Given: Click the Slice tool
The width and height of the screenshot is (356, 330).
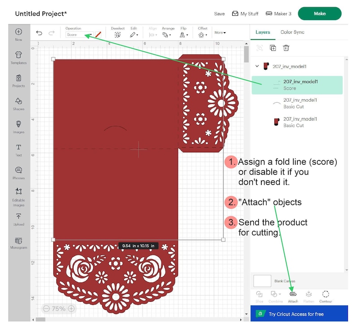Looking at the screenshot, I should click(259, 297).
